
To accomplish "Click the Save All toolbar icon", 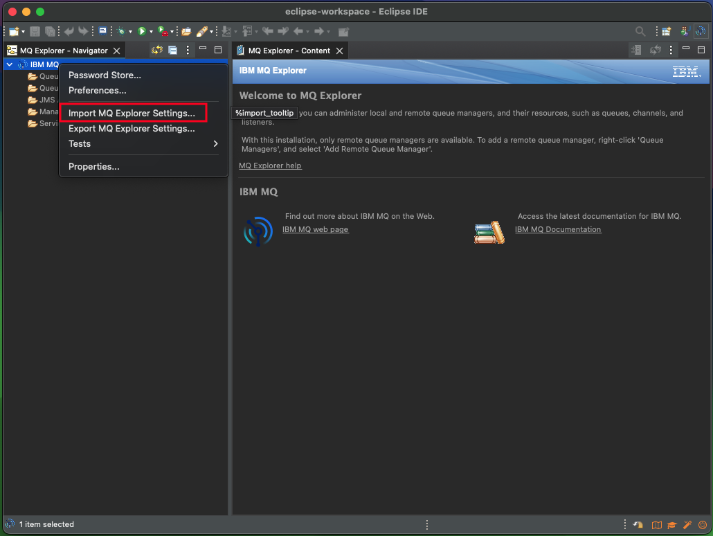I will (x=50, y=31).
